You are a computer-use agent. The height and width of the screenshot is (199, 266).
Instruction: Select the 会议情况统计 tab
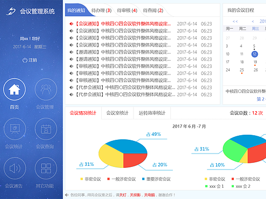coord(83,113)
